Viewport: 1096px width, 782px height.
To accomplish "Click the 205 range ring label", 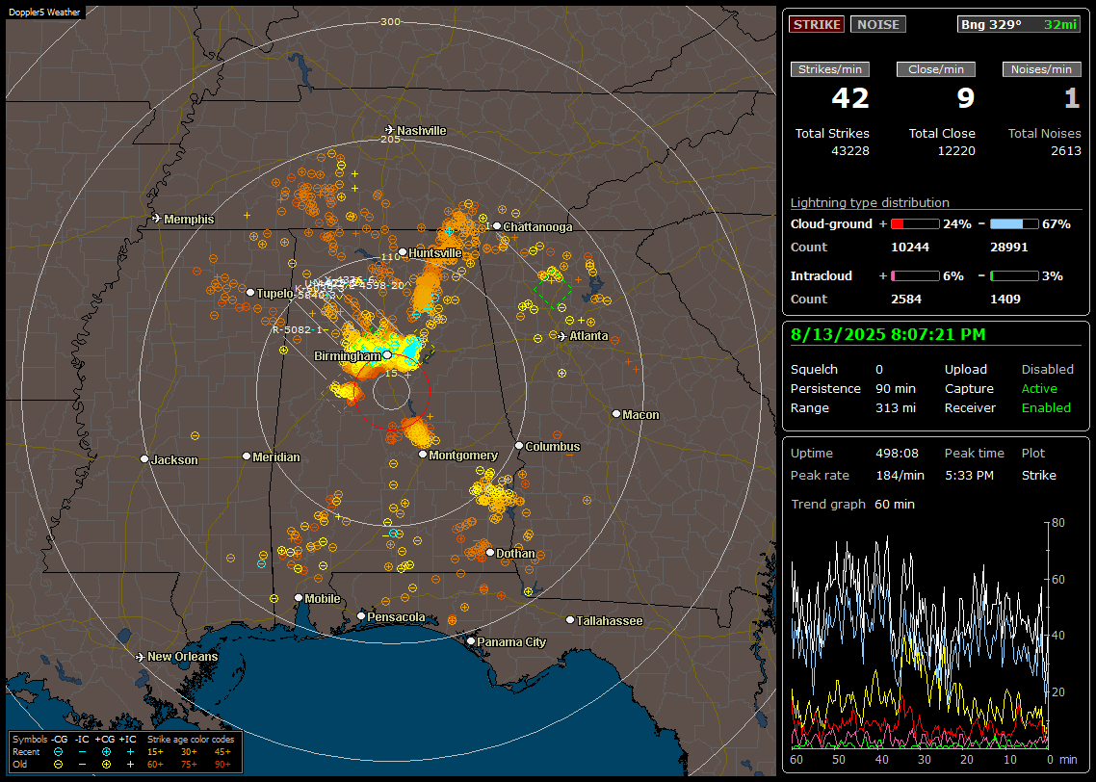I will 390,139.
